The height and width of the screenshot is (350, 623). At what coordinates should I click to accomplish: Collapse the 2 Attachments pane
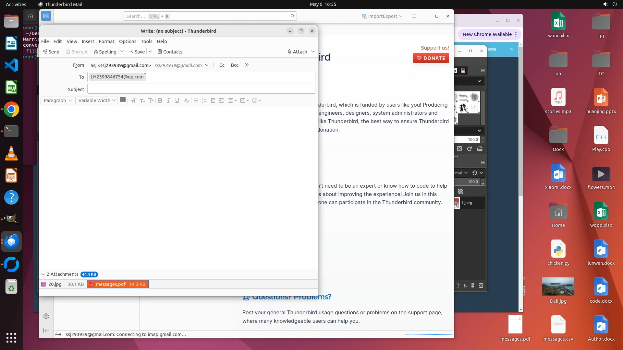coord(43,274)
